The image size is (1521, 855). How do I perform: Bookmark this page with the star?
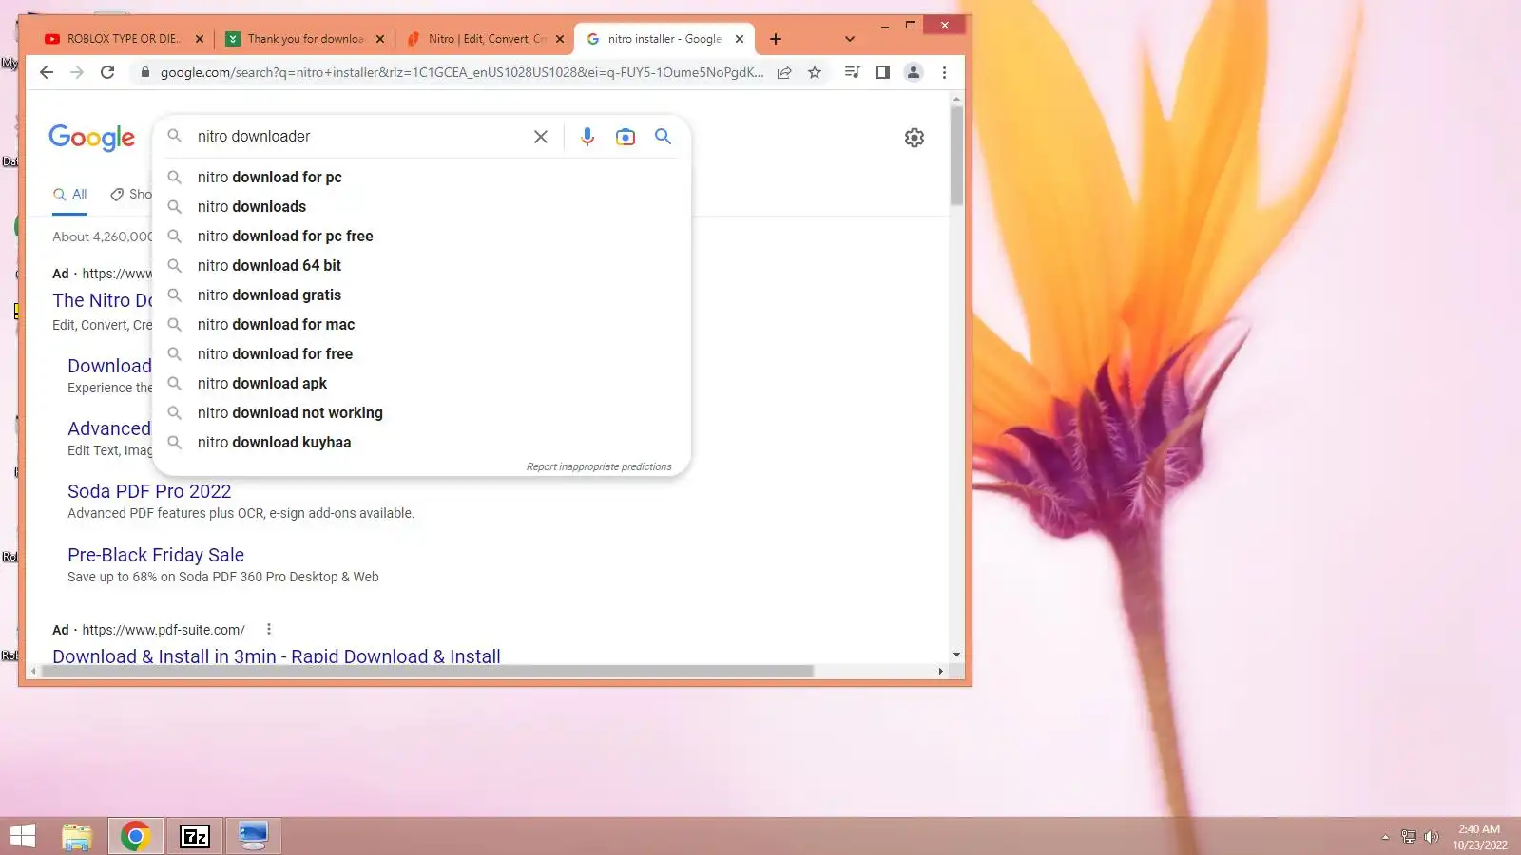coord(815,72)
